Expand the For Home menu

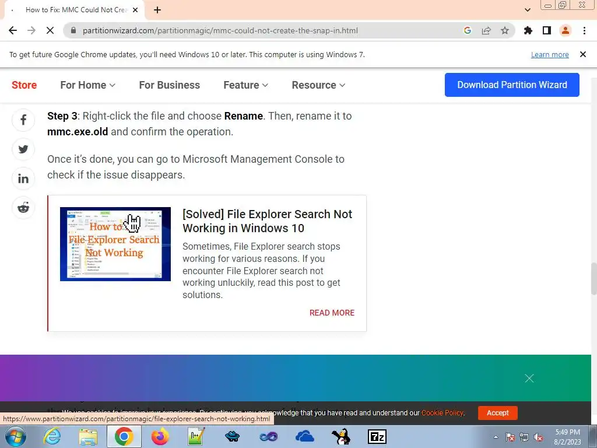tap(87, 85)
